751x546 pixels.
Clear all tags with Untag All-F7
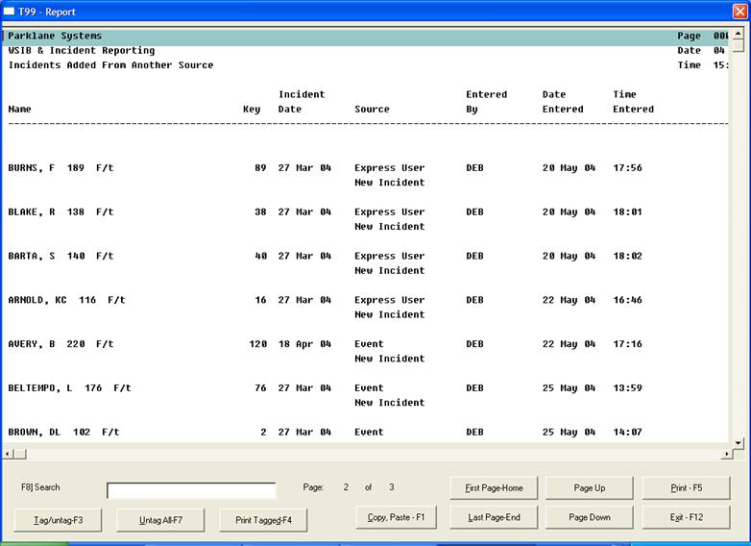tap(160, 520)
